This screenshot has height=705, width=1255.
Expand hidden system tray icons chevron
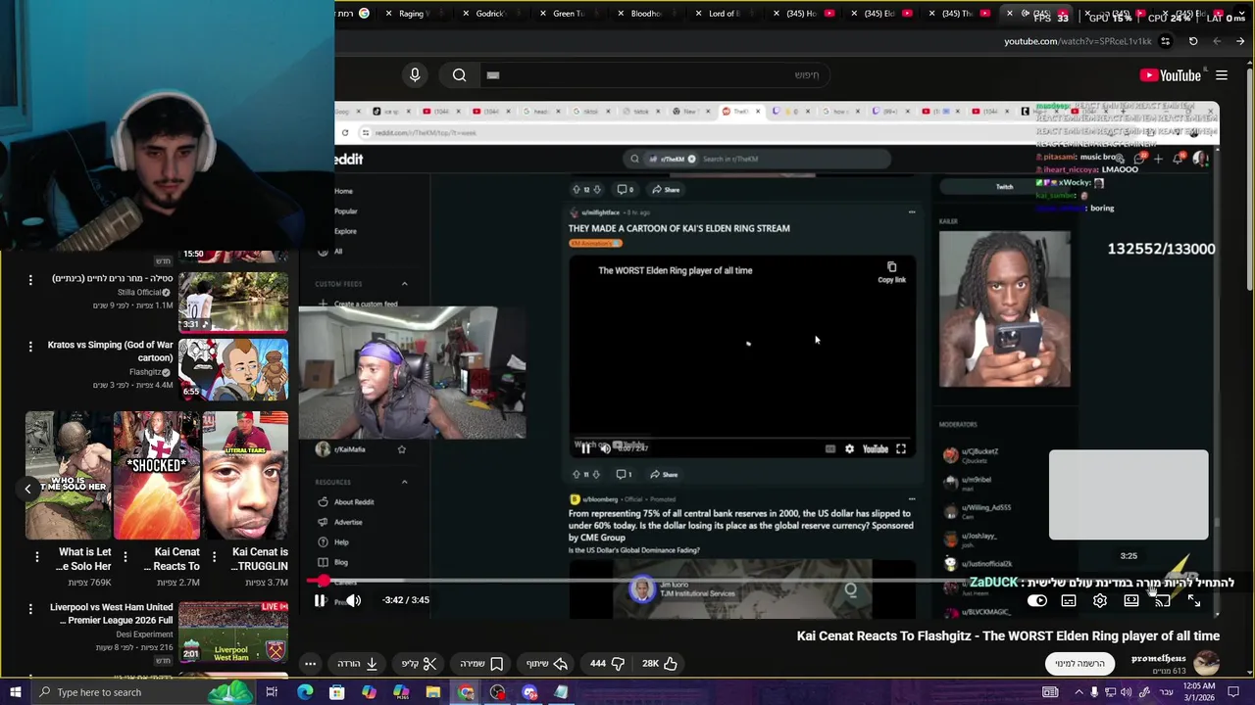[1078, 692]
